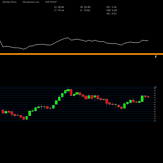Viewport: 163px width, 163px height.
Task: Click the last red candle on the right
Action: pos(148,97)
